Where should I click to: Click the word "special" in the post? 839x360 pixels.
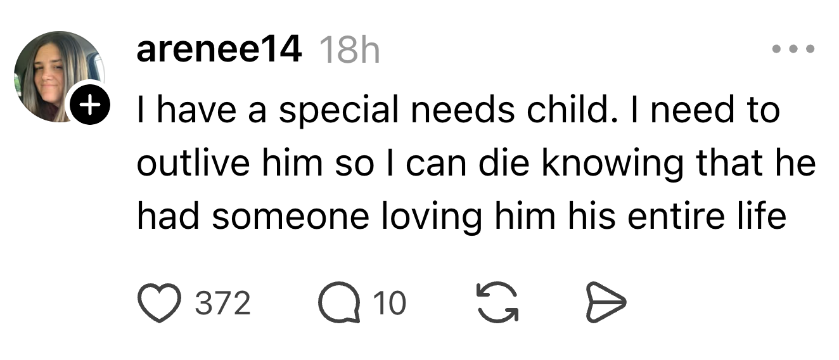click(x=338, y=112)
